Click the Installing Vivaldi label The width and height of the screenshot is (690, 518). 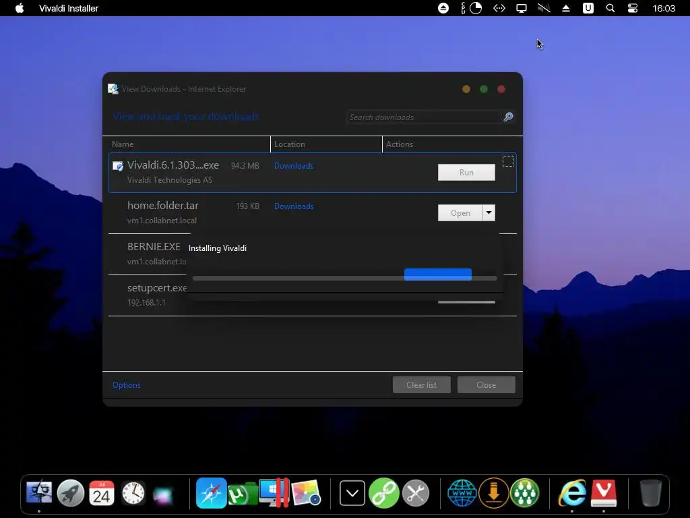(218, 248)
